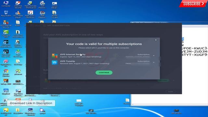Open Flash_tool.exe Shortcut (2) desktop icon
This screenshot has width=208, height=117.
click(x=30, y=5)
